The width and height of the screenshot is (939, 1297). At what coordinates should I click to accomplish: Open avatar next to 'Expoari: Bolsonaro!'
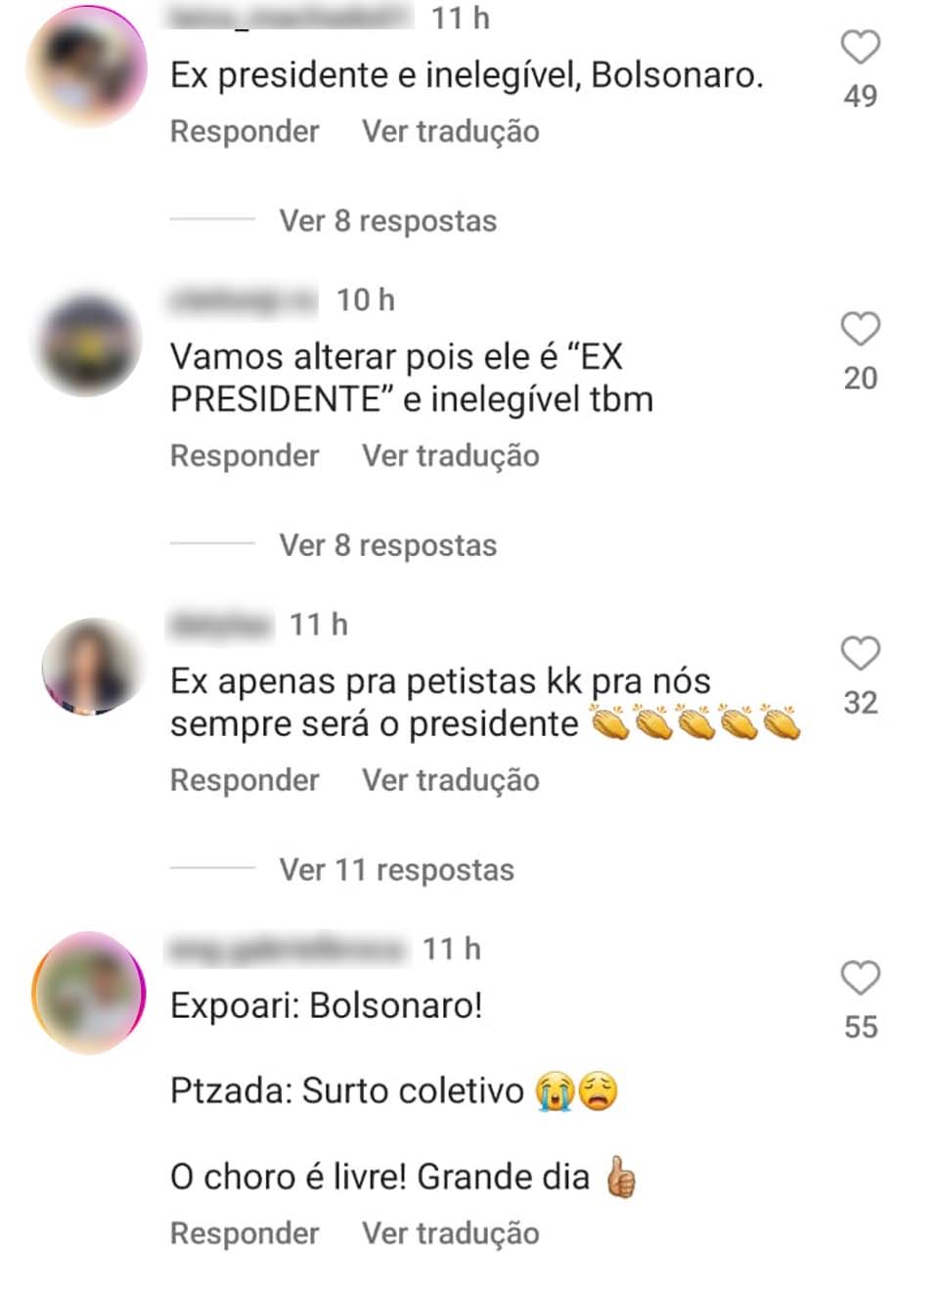(88, 993)
